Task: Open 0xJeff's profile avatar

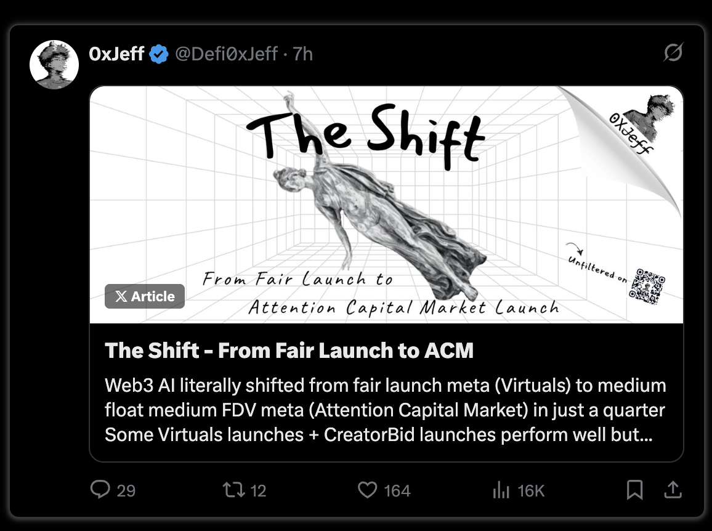Action: (x=54, y=65)
